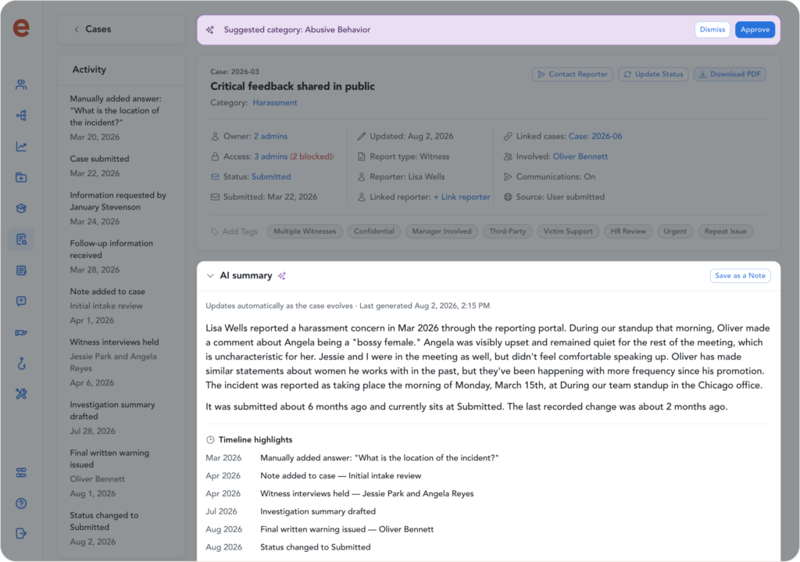Click 'Reporter: Lisa Wells' field
This screenshot has width=800, height=562.
pyautogui.click(x=401, y=177)
